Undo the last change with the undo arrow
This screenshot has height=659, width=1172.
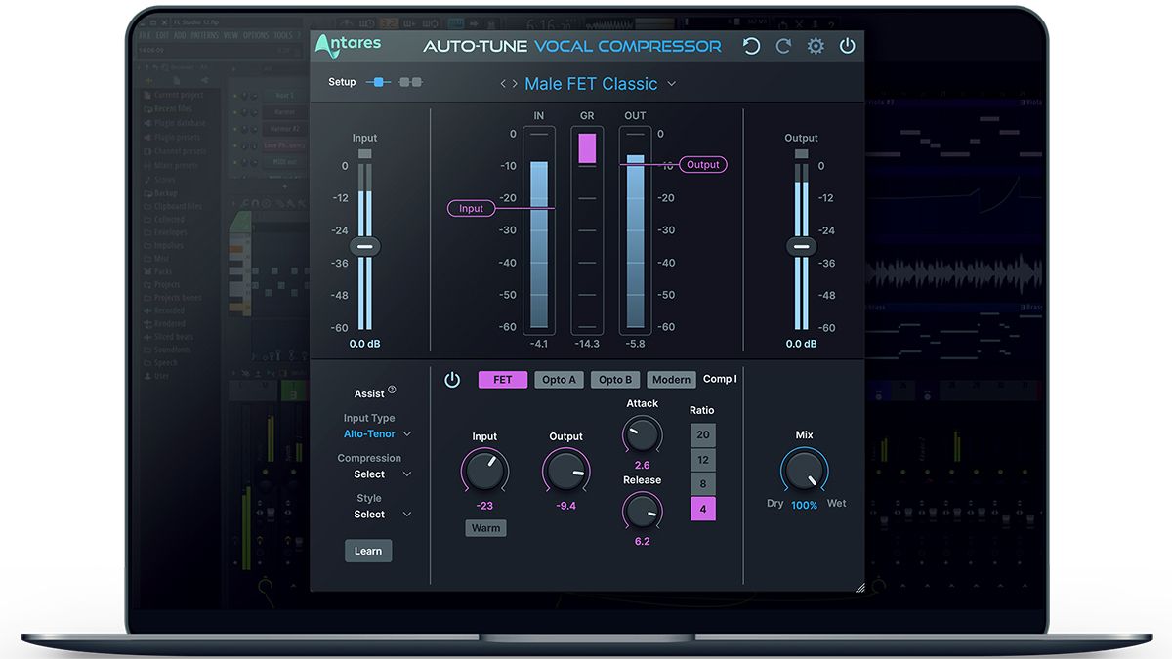[751, 46]
